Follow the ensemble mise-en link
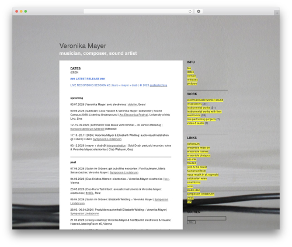Viewport: 292px width, 247px height. pos(199,148)
